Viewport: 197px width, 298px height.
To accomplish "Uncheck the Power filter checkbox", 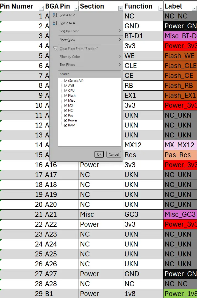I will (66, 120).
